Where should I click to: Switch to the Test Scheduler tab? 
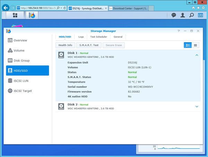pos(98,37)
